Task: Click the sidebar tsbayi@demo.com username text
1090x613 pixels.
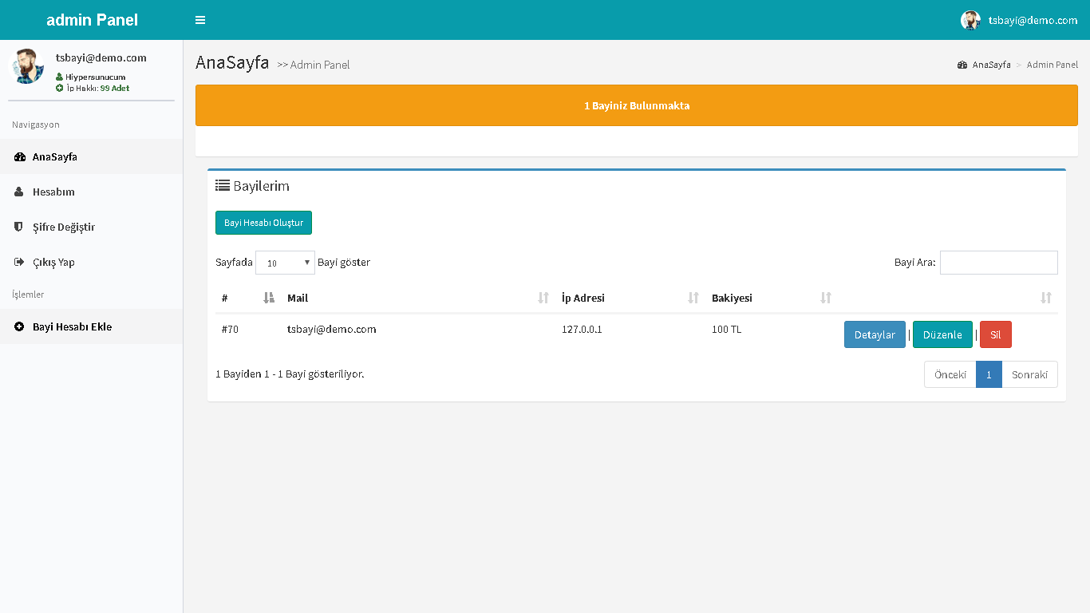Action: pos(101,58)
